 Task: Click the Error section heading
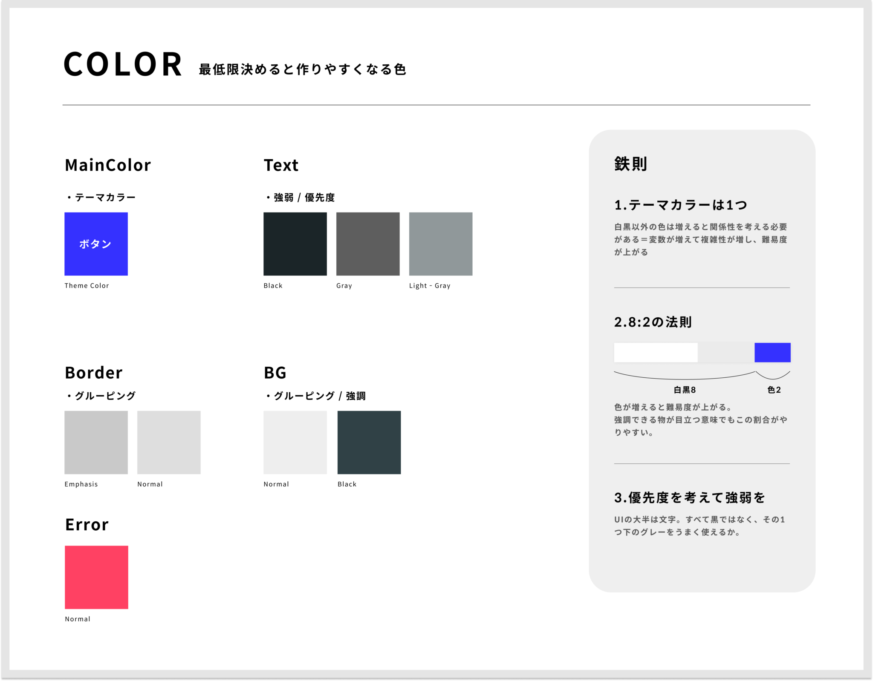87,525
